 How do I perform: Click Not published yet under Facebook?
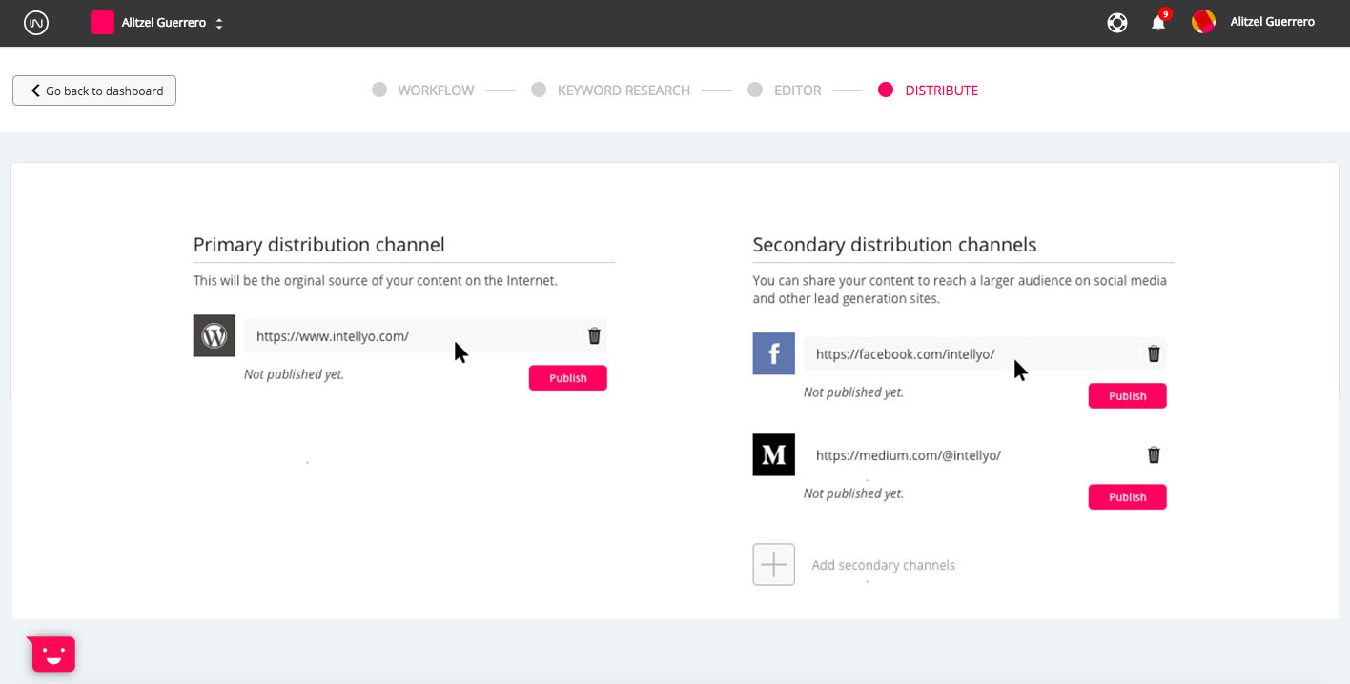click(853, 392)
